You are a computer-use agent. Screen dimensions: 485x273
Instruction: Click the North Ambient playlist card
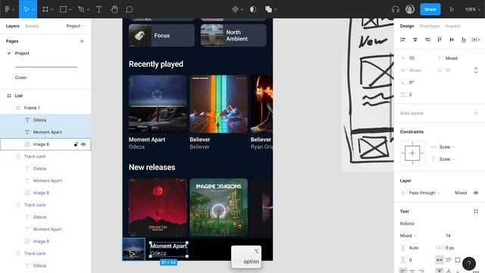[233, 36]
